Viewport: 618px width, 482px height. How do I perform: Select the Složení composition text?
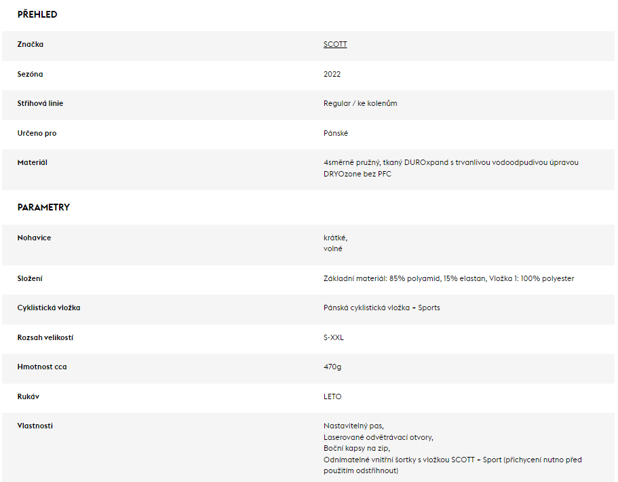448,278
